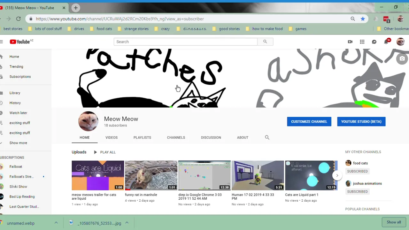
Task: Click the food cats channel avatar
Action: pyautogui.click(x=348, y=163)
